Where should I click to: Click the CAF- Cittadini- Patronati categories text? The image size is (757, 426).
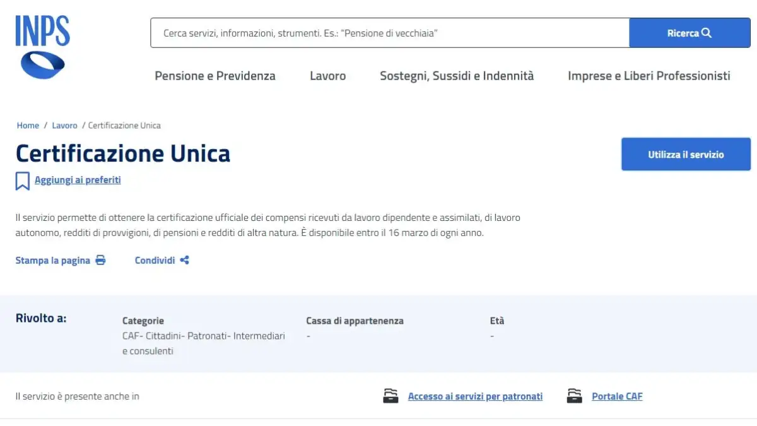coord(204,343)
